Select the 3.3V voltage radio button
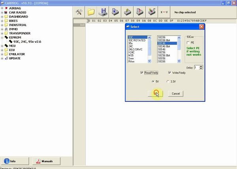The height and width of the screenshot is (169, 237). click(x=168, y=82)
